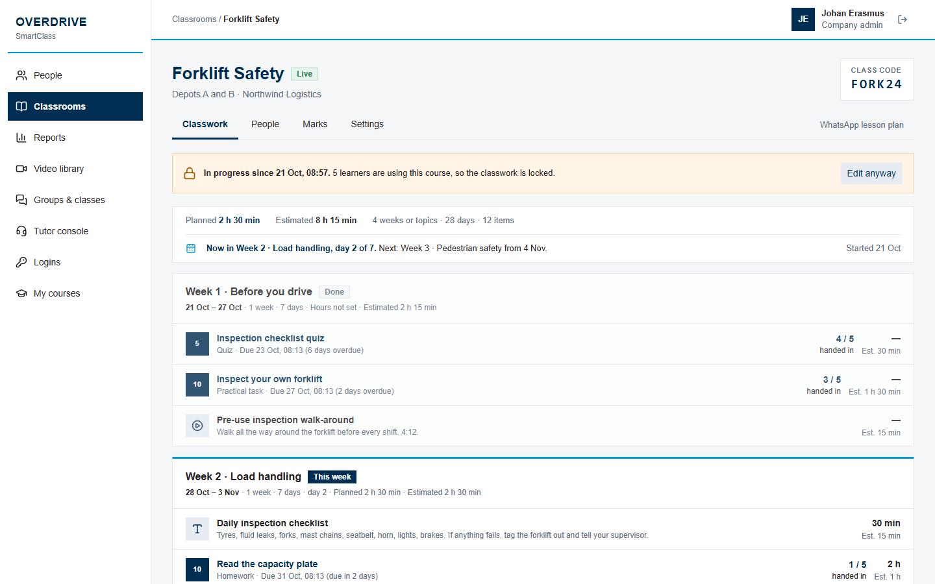Click the This week badge
This screenshot has height=584, width=935.
pyautogui.click(x=332, y=477)
